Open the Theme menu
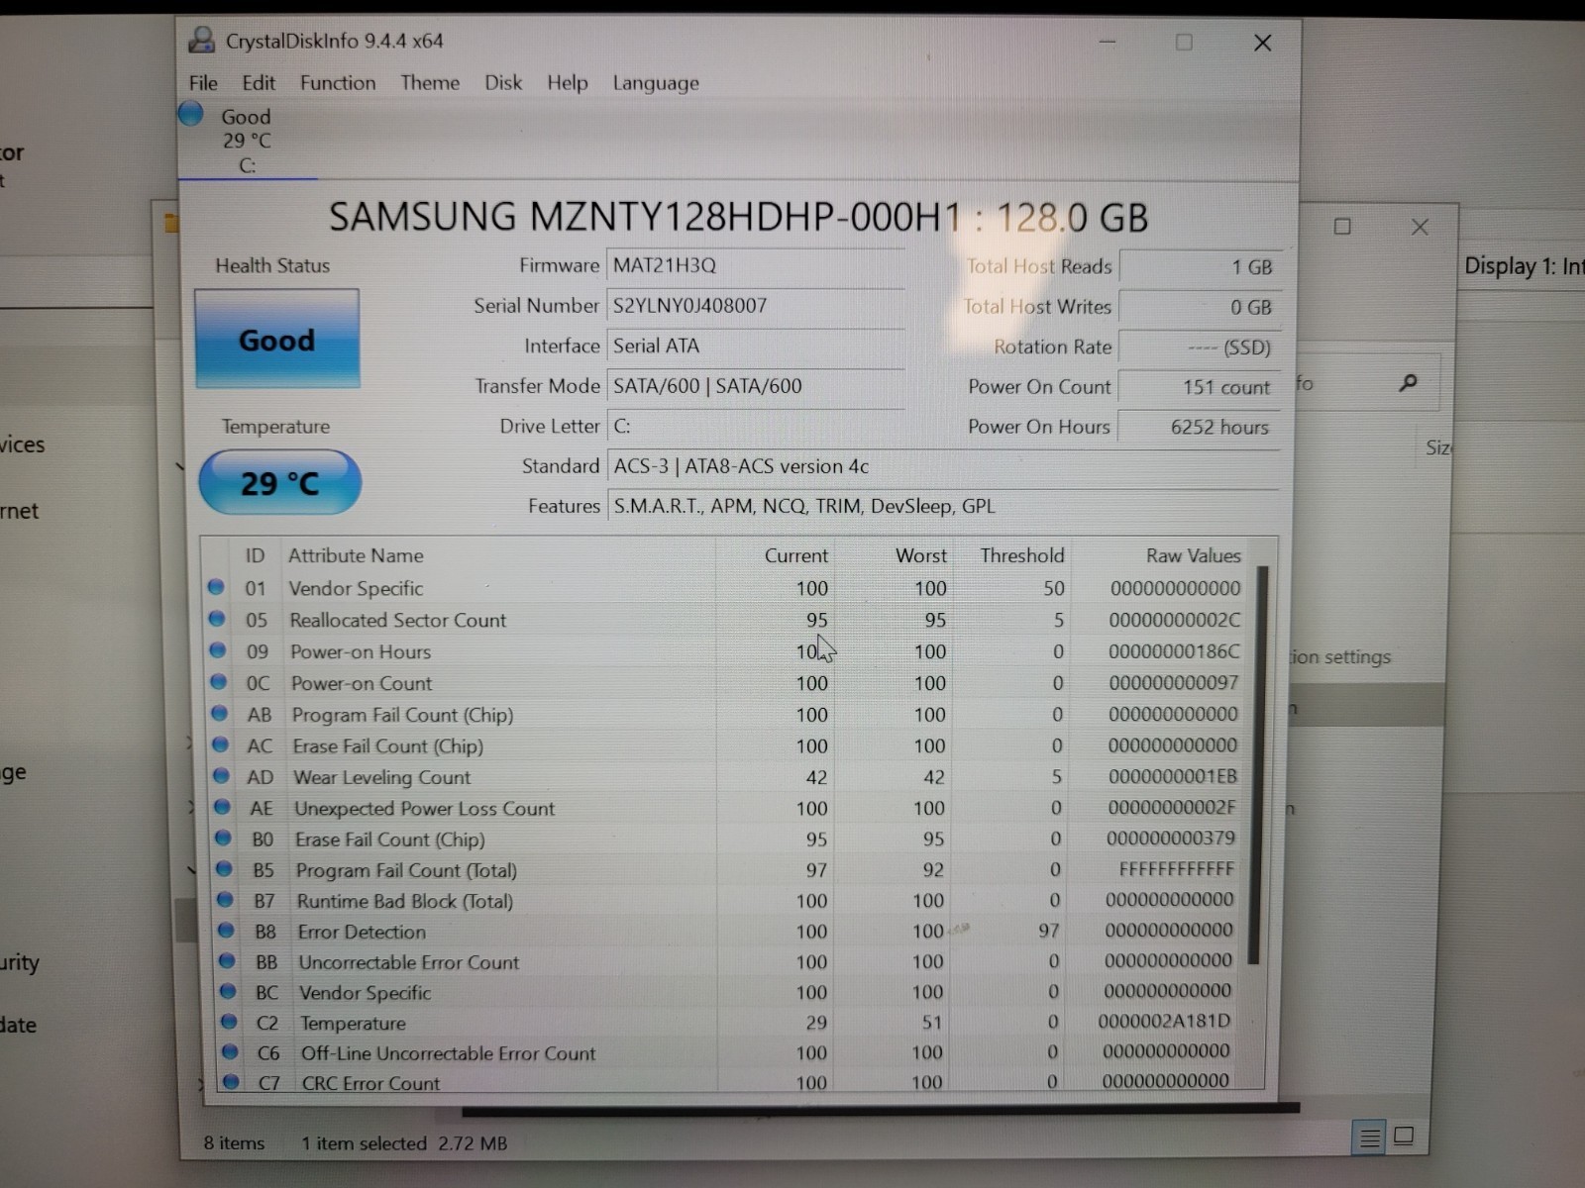The width and height of the screenshot is (1585, 1188). click(430, 83)
